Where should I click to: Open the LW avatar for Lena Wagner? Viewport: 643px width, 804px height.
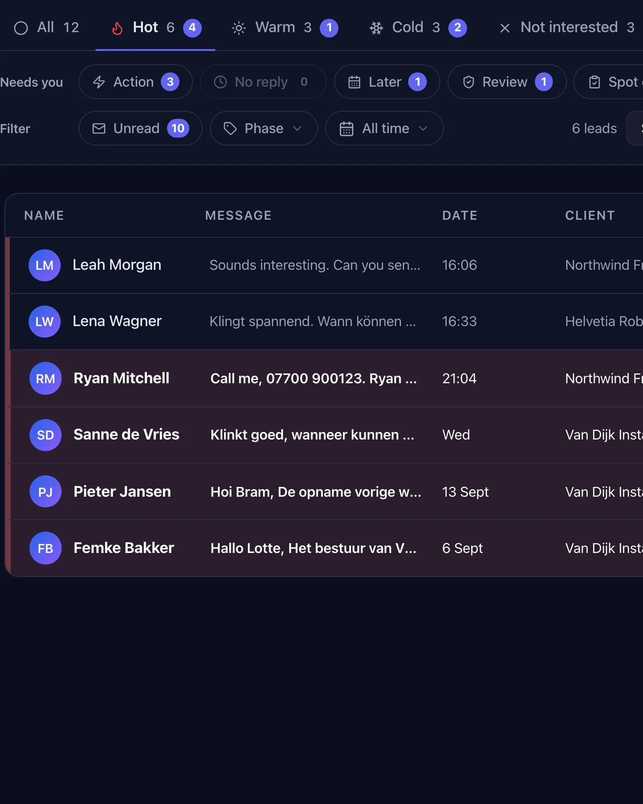pyautogui.click(x=45, y=322)
